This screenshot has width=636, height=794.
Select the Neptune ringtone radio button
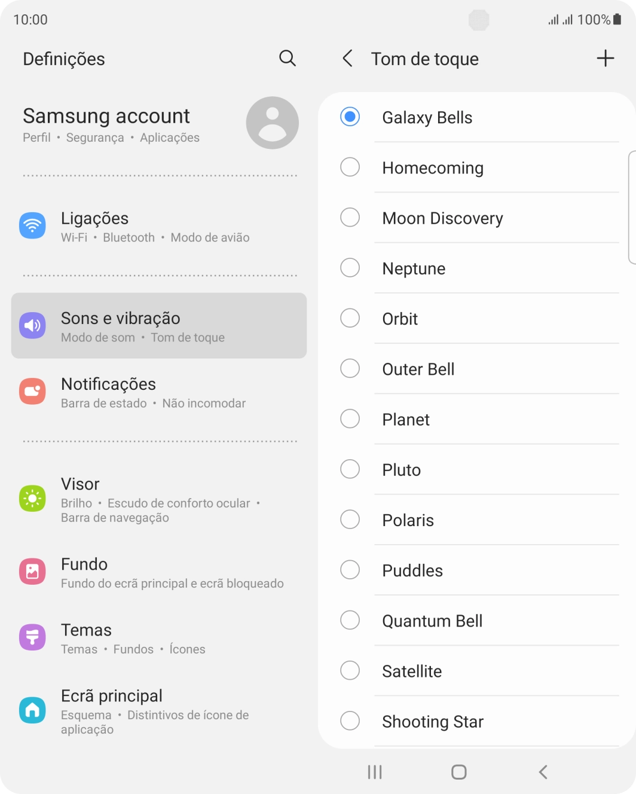[350, 267]
